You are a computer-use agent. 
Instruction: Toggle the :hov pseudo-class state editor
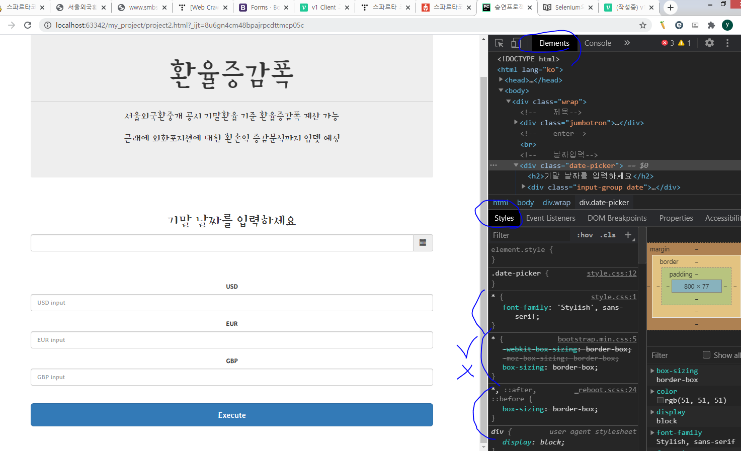coord(585,234)
